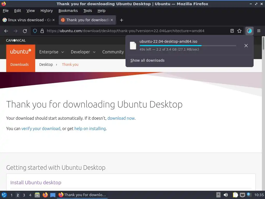Go back to the previous page
Viewport: 265px width, 199px height.
6,31
